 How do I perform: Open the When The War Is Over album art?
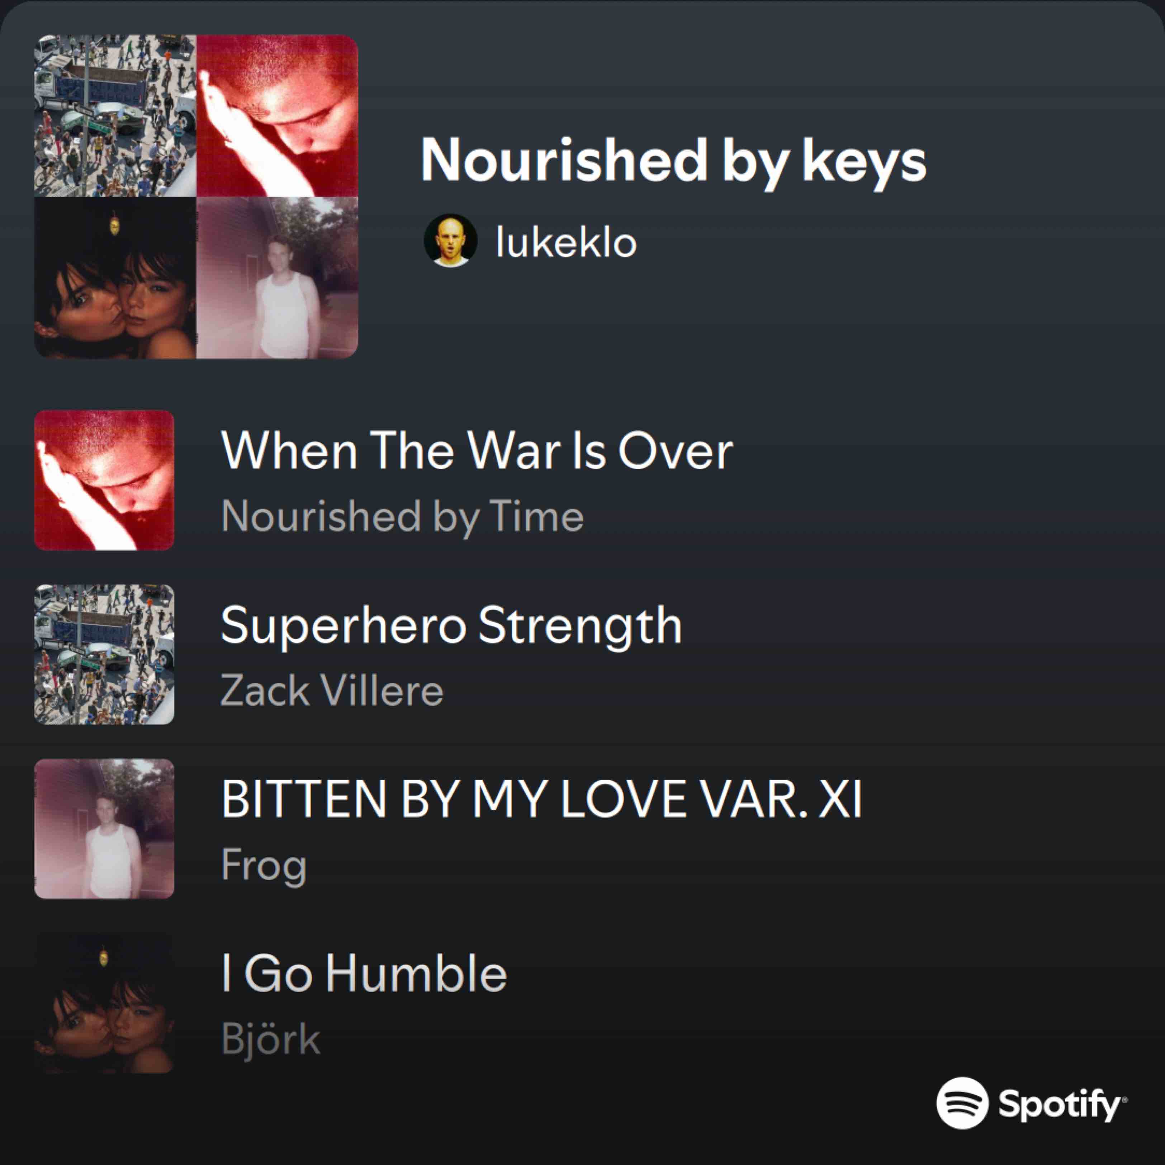coord(104,480)
